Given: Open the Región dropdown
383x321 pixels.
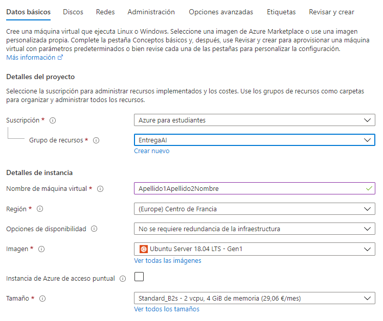Looking at the screenshot, I should [x=254, y=209].
